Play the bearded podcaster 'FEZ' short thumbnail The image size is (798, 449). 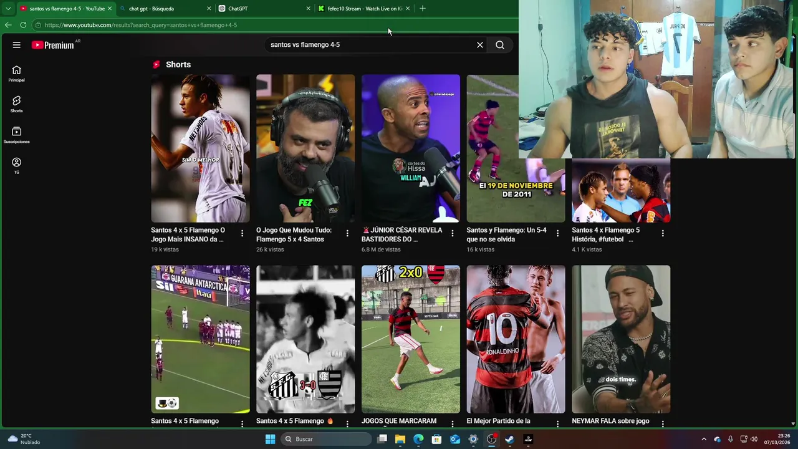click(305, 148)
